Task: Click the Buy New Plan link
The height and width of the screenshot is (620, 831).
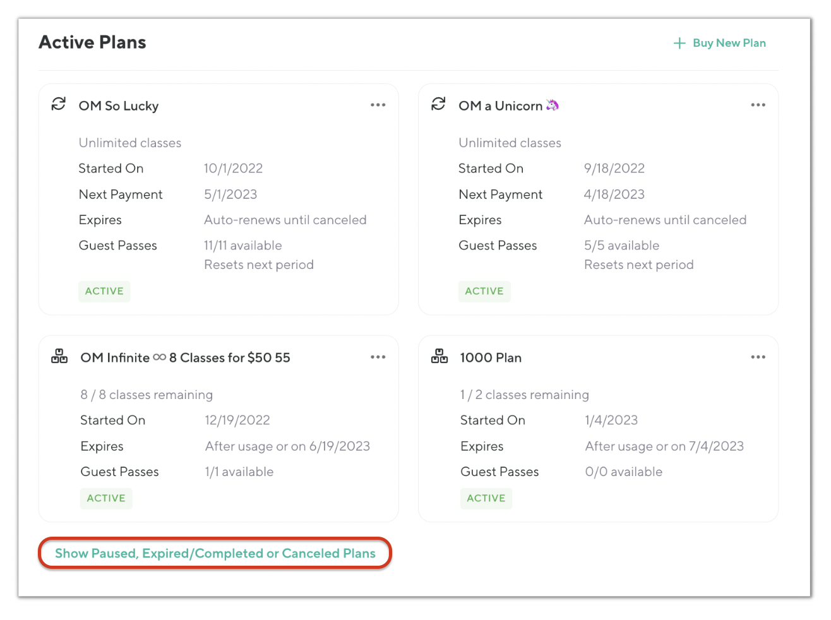Action: pos(729,43)
